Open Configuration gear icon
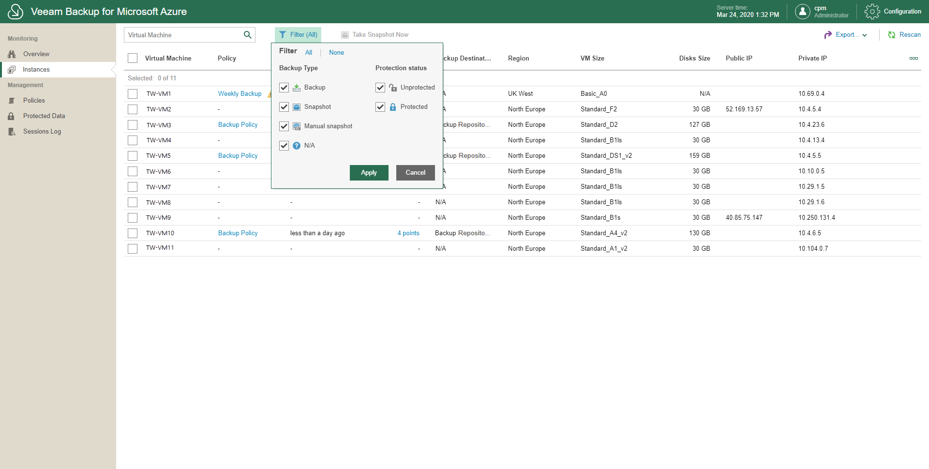The image size is (929, 469). [x=872, y=12]
